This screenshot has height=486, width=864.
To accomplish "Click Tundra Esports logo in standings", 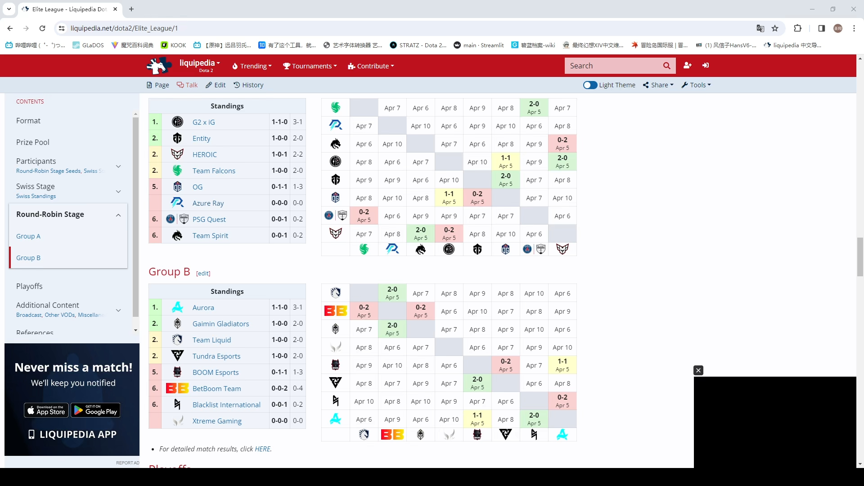I will point(177,356).
